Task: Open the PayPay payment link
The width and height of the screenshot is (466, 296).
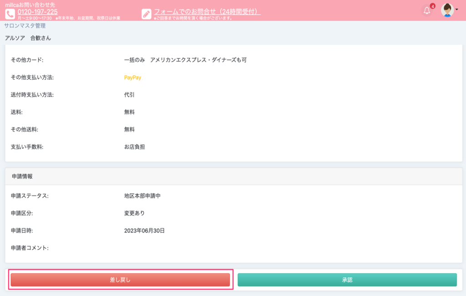Action: (x=132, y=77)
